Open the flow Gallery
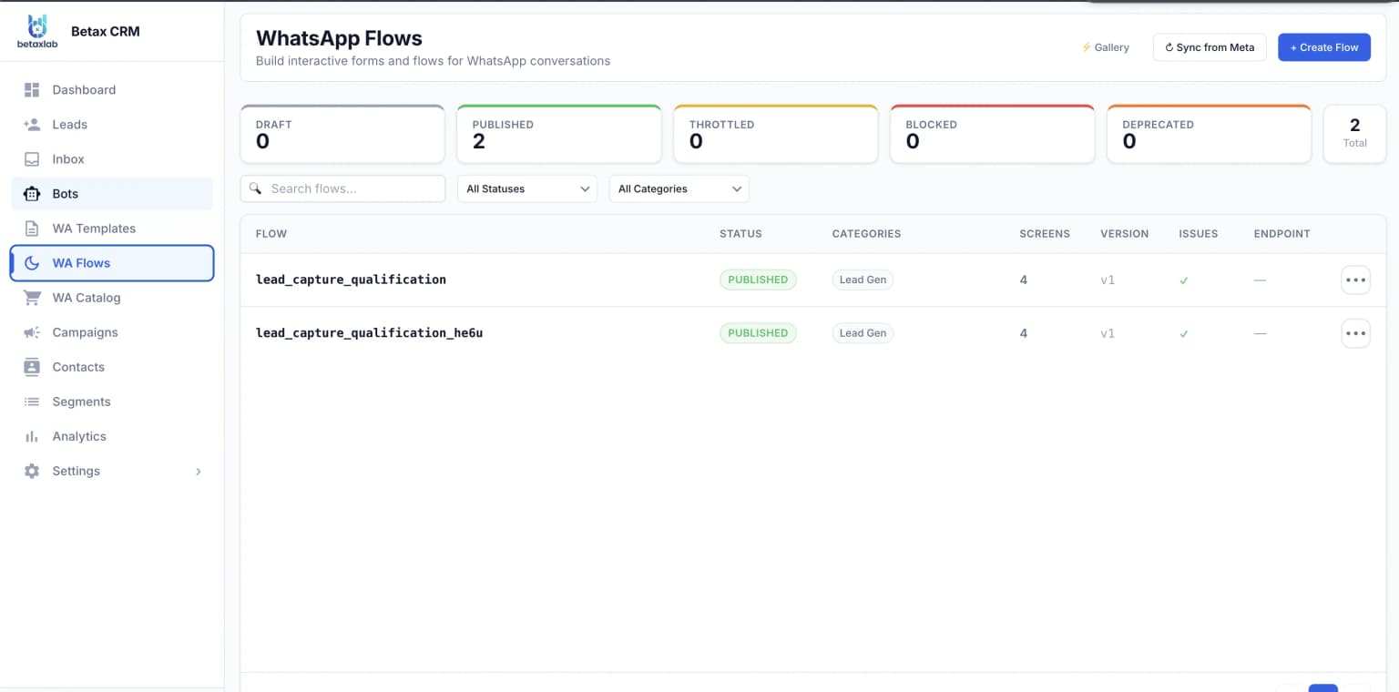Screen dimensions: 1399x692 tap(1106, 47)
